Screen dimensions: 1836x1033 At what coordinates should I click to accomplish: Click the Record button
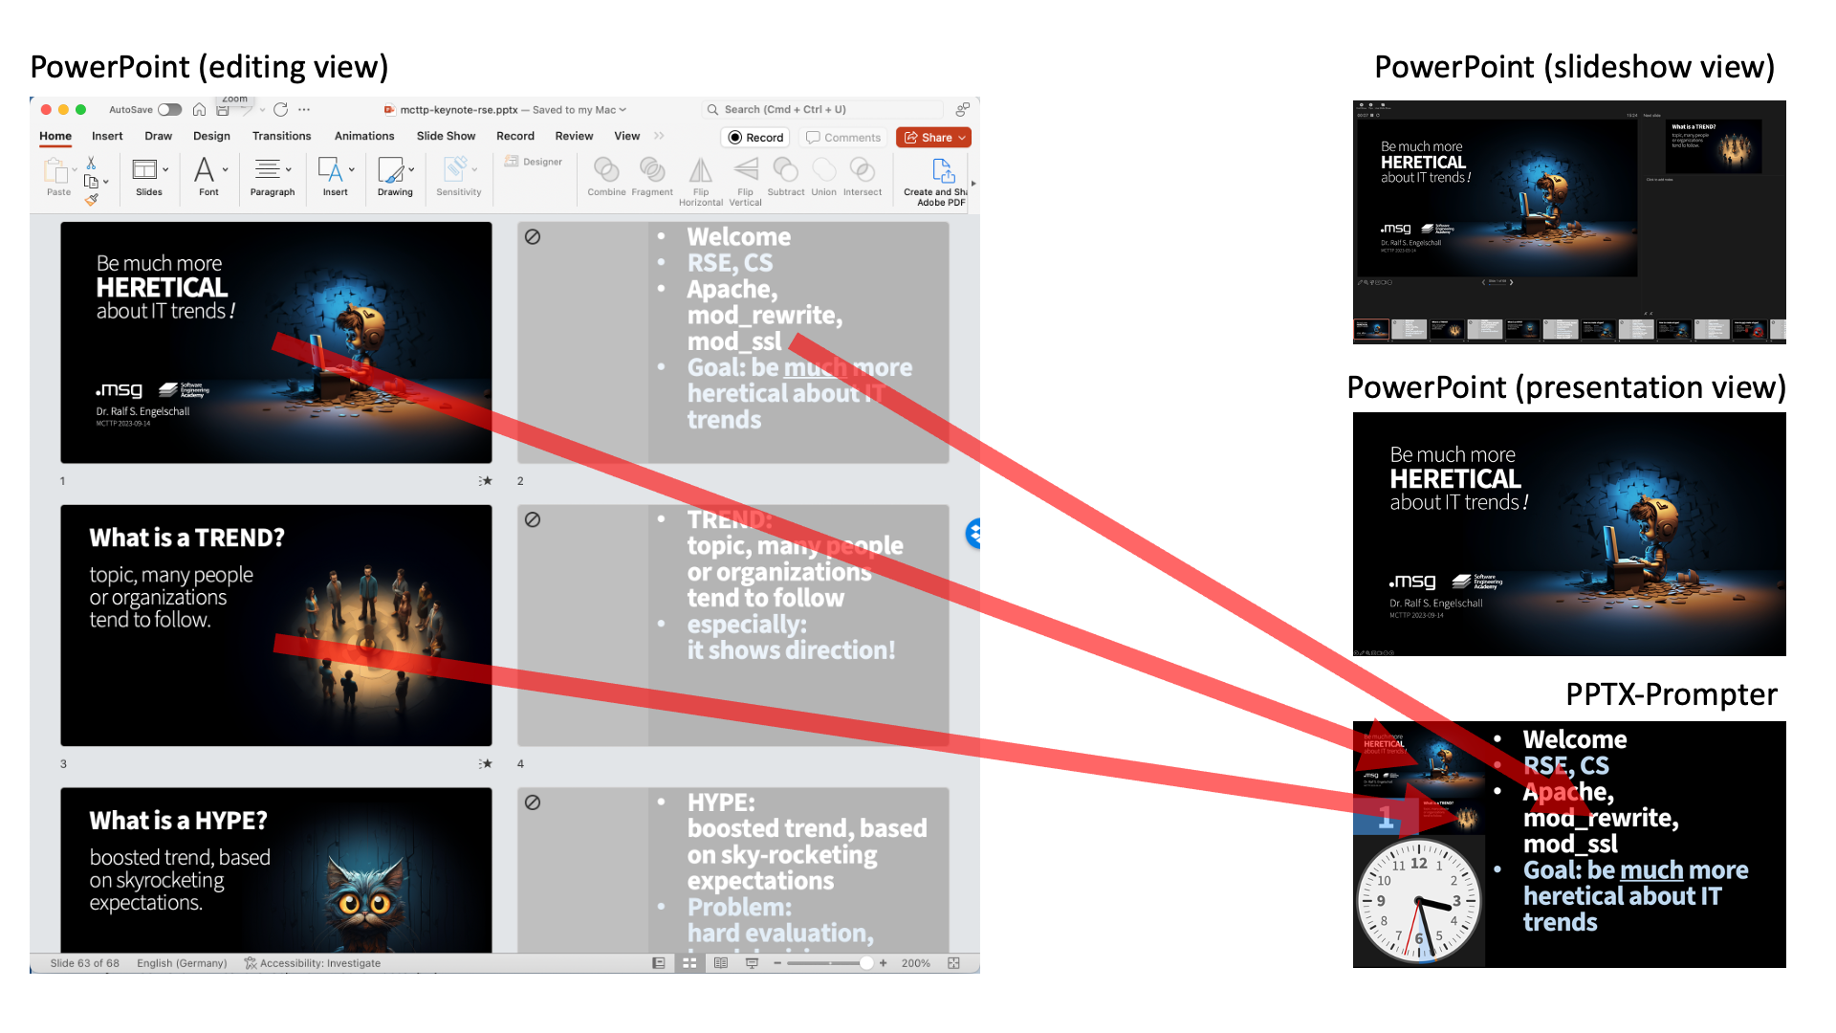755,138
